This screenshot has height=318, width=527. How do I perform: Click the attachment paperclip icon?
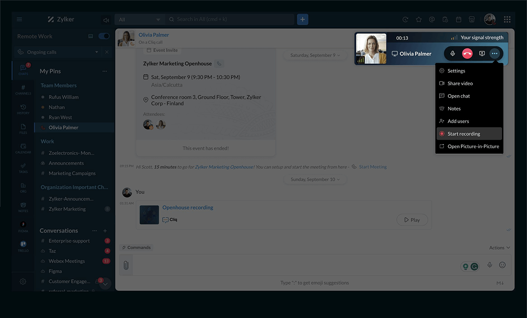click(126, 265)
